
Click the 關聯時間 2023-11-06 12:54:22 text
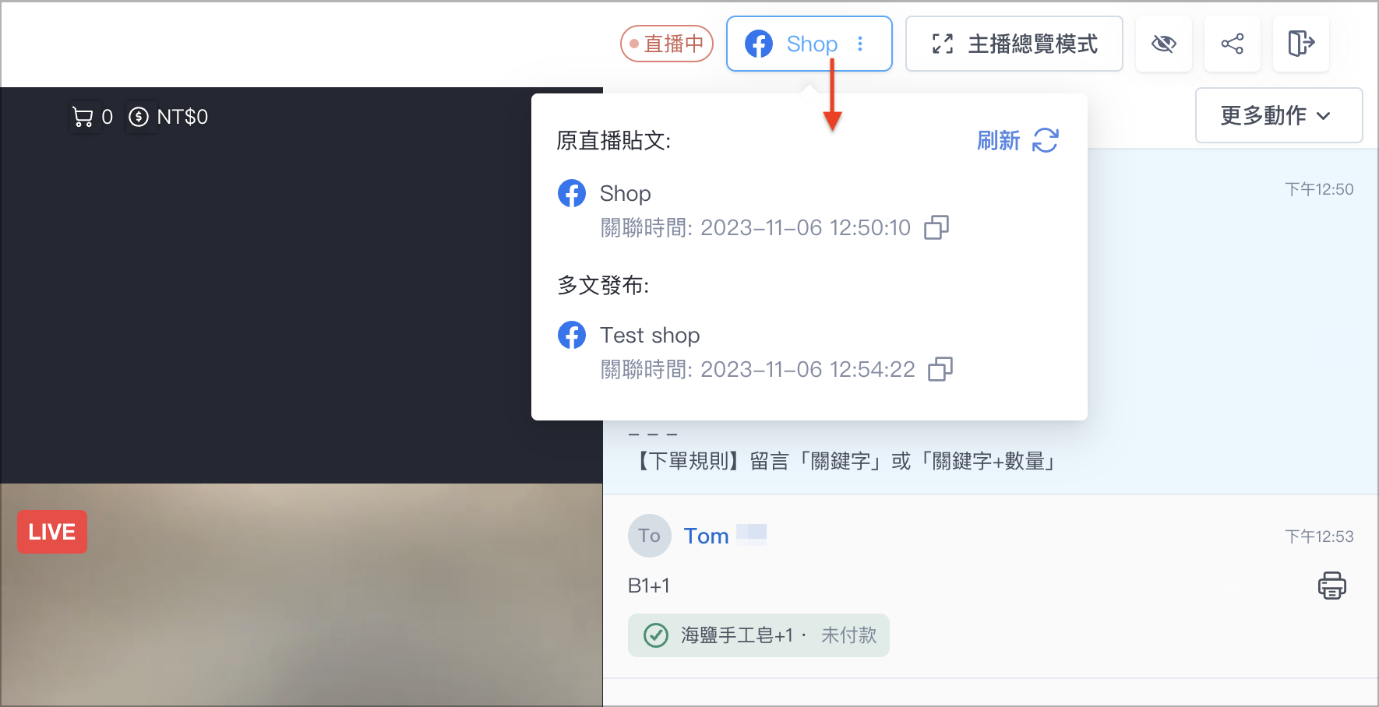758,369
